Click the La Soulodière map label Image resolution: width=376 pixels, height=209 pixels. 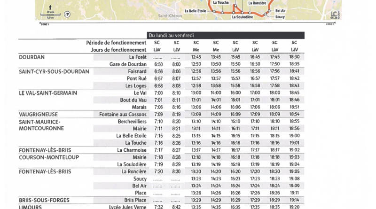[x=243, y=17]
